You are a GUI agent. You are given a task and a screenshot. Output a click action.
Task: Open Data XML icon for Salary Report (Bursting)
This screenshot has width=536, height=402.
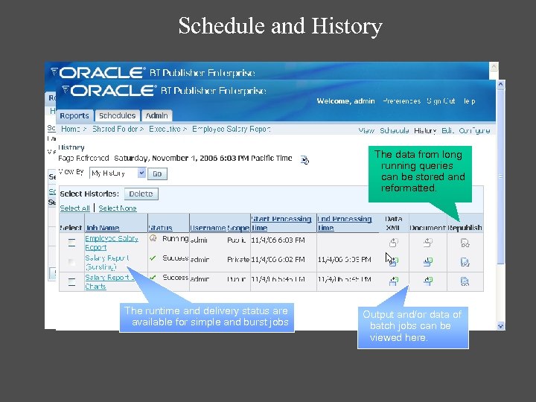click(x=394, y=262)
